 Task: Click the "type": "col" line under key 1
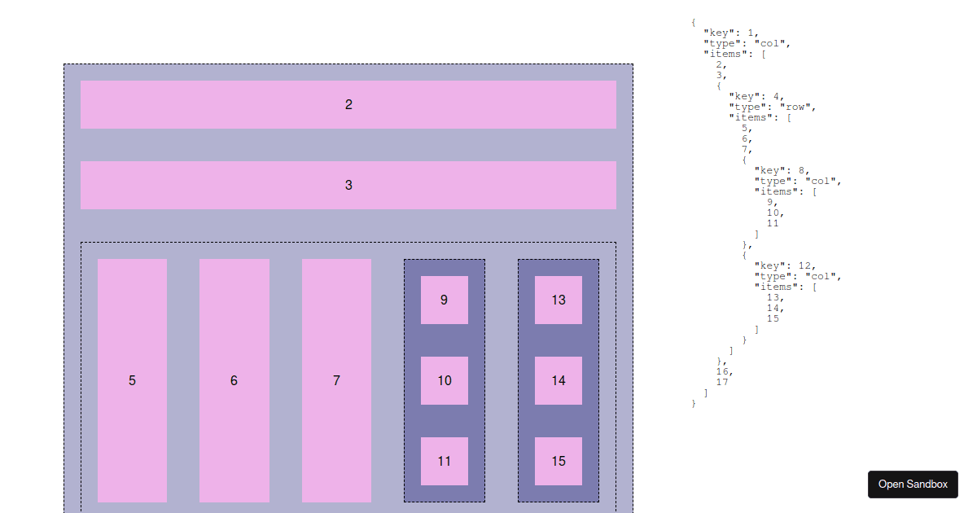pyautogui.click(x=747, y=43)
